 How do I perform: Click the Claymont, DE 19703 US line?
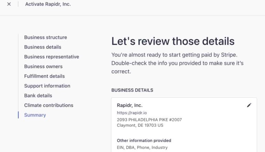140,125
